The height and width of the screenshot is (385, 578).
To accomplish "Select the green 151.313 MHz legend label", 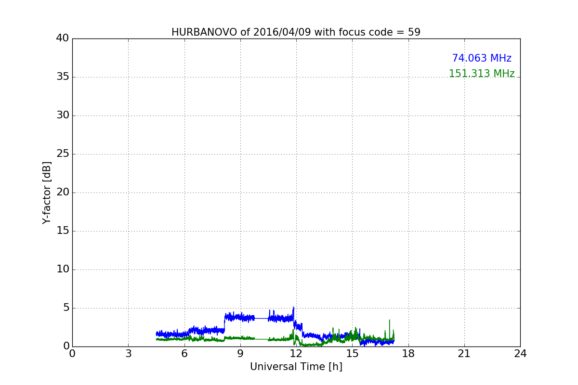I will click(x=482, y=74).
